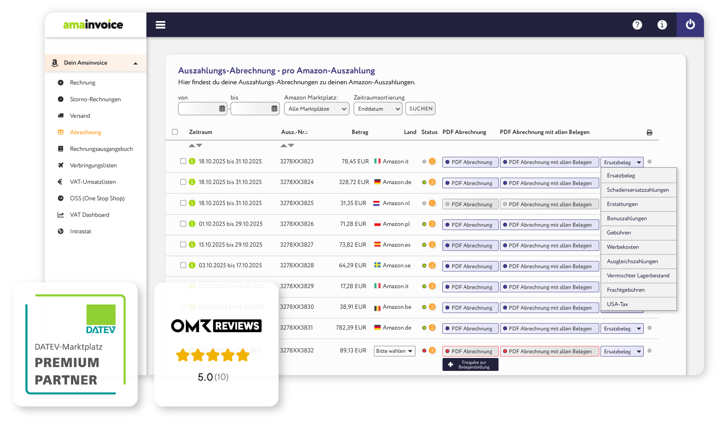Select Werbekosten from the dropdown list
The height and width of the screenshot is (423, 718).
pyautogui.click(x=639, y=247)
